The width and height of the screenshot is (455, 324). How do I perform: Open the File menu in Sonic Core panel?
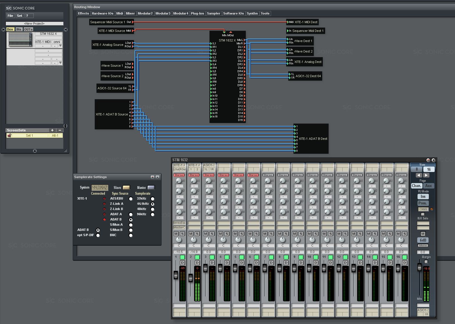coord(10,16)
